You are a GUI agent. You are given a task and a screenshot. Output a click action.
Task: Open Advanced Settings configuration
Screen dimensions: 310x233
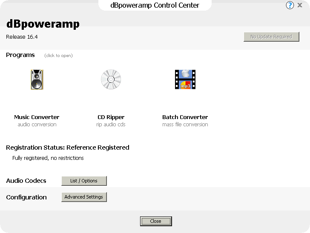point(84,197)
